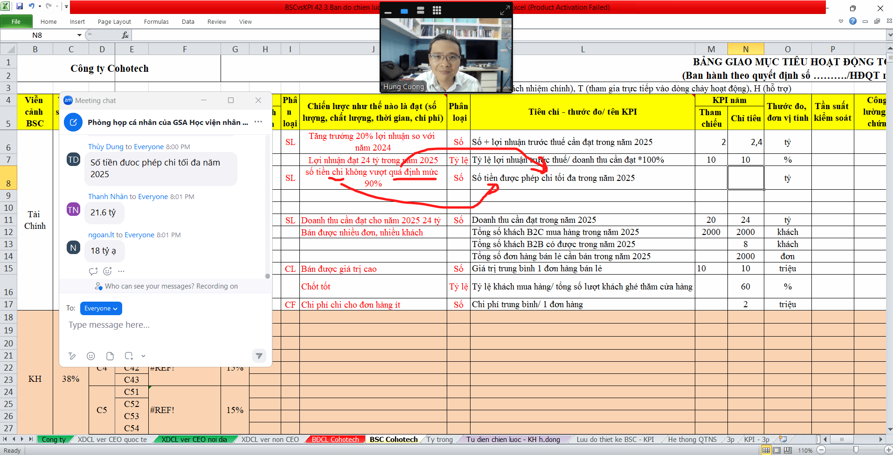
Task: Switch Zoom thumbnail to active speaker view
Action: click(404, 10)
